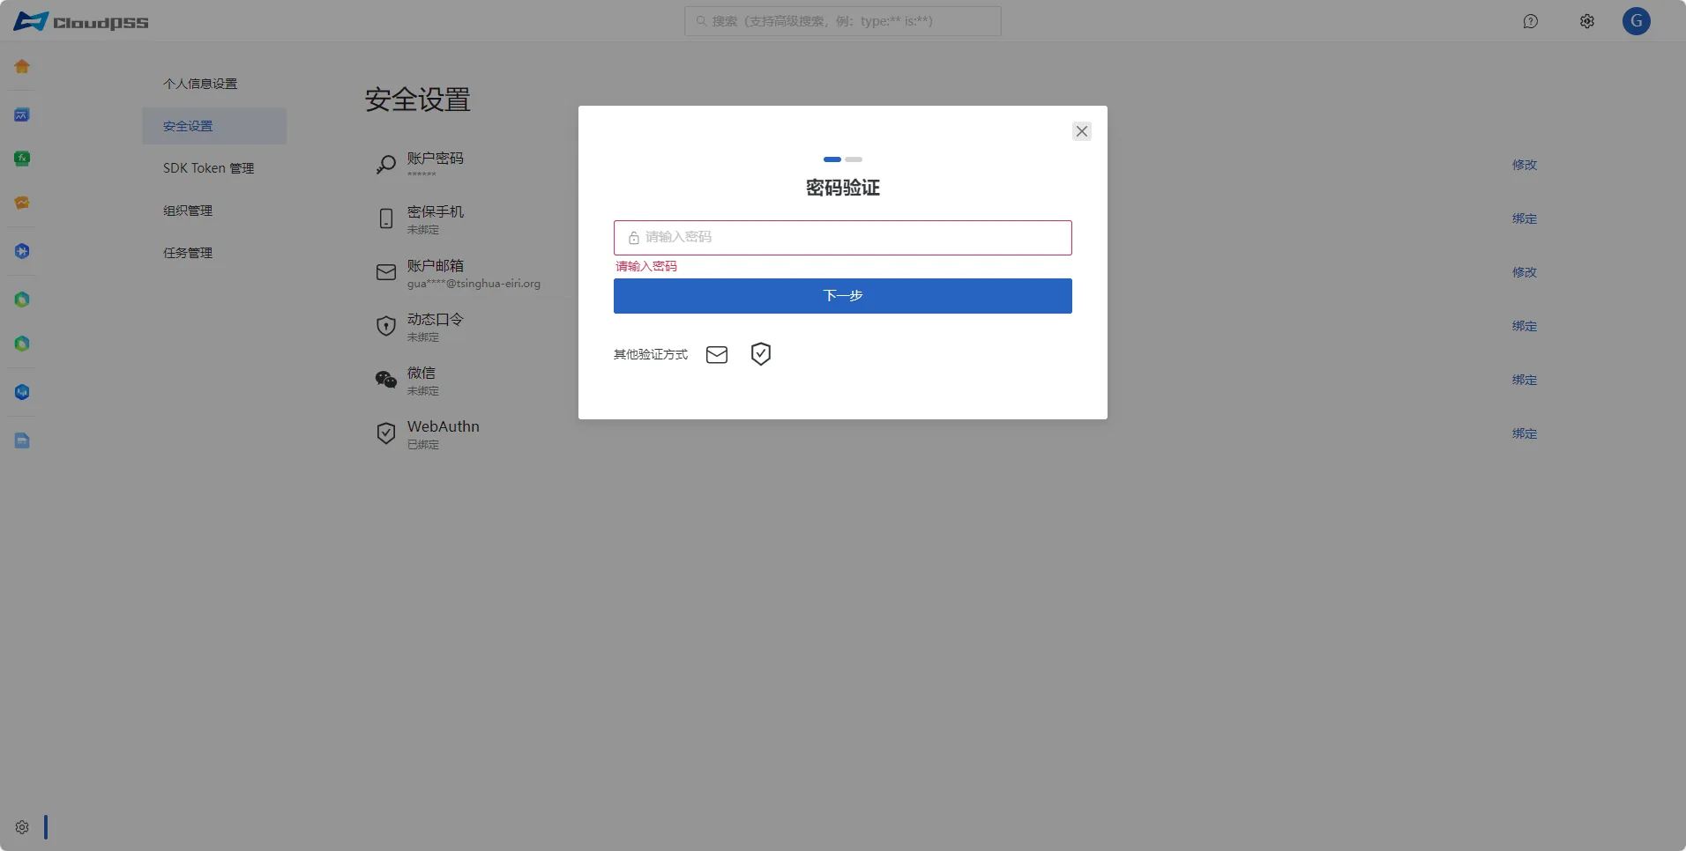The height and width of the screenshot is (851, 1686).
Task: Close the 密码验证 dialog
Action: [x=1082, y=131]
